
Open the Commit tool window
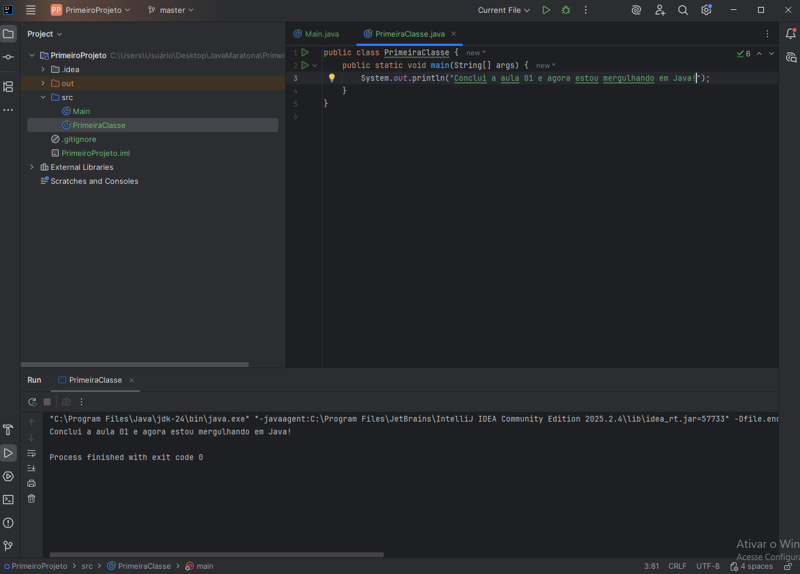click(x=8, y=57)
